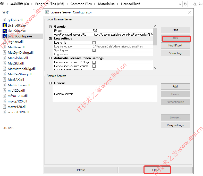The width and height of the screenshot is (203, 176).
Task: Click the property grid scroll down arrow
Action: (x=155, y=68)
